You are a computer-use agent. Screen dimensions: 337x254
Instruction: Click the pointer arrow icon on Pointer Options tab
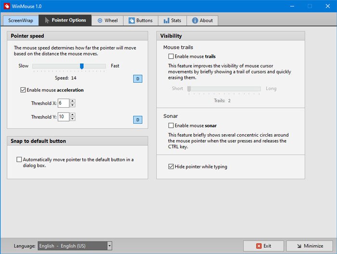coord(47,20)
